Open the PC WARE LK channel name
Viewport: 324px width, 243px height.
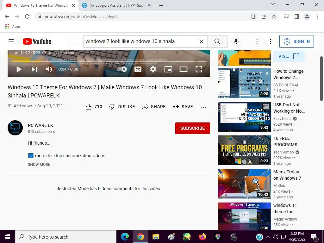(x=40, y=125)
